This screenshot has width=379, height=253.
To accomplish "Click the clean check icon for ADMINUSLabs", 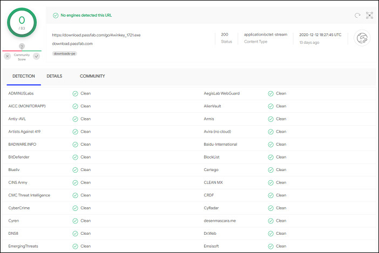I will [x=75, y=94].
